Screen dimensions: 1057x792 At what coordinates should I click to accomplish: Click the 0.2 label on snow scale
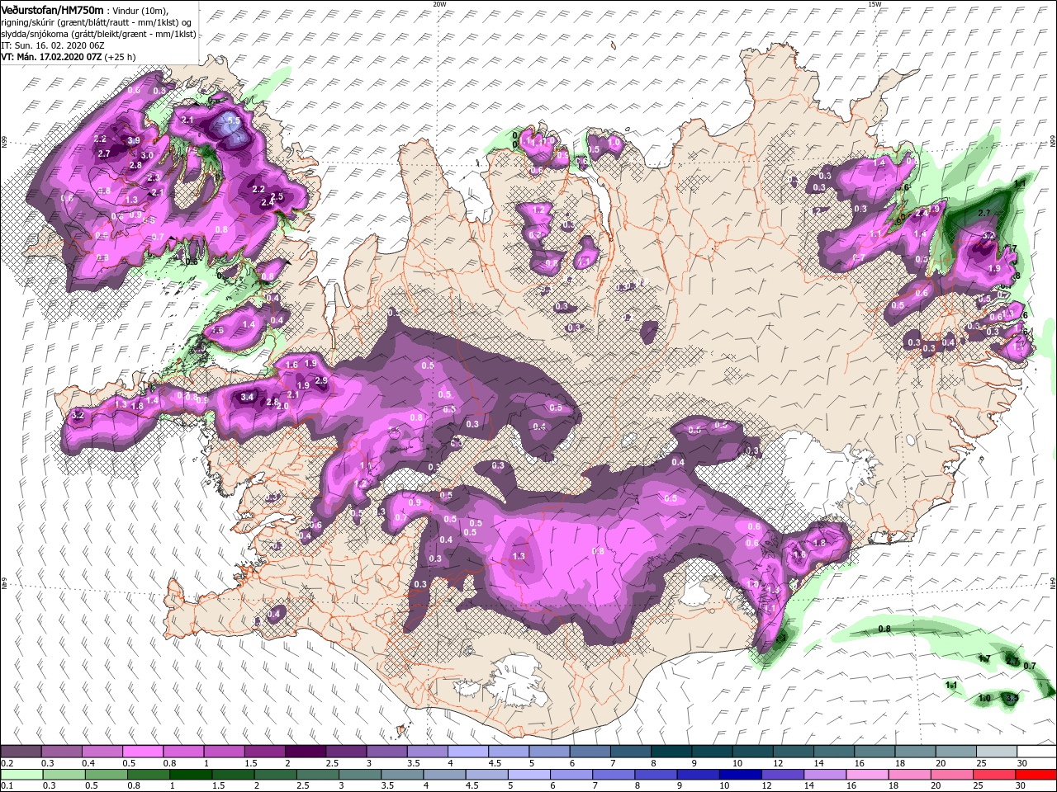click(7, 764)
